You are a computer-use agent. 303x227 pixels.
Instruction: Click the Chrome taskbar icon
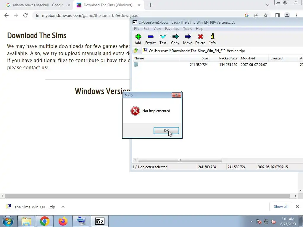pos(45,221)
